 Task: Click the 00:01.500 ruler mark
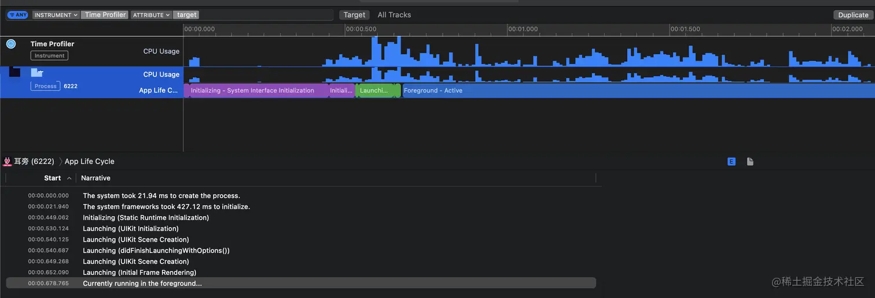pyautogui.click(x=685, y=29)
